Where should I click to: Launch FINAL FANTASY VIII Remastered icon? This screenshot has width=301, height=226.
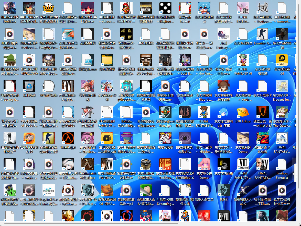click(243, 164)
